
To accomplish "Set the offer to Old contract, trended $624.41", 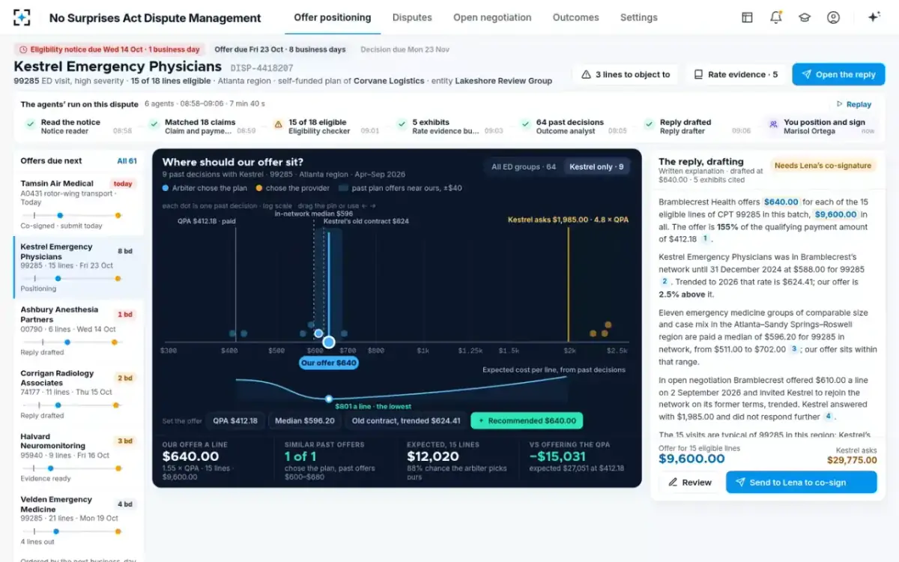I will (406, 421).
